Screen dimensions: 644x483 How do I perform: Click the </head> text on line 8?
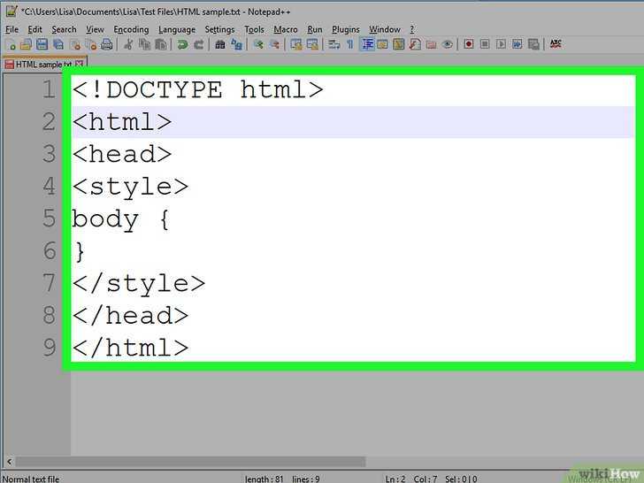[x=130, y=316]
